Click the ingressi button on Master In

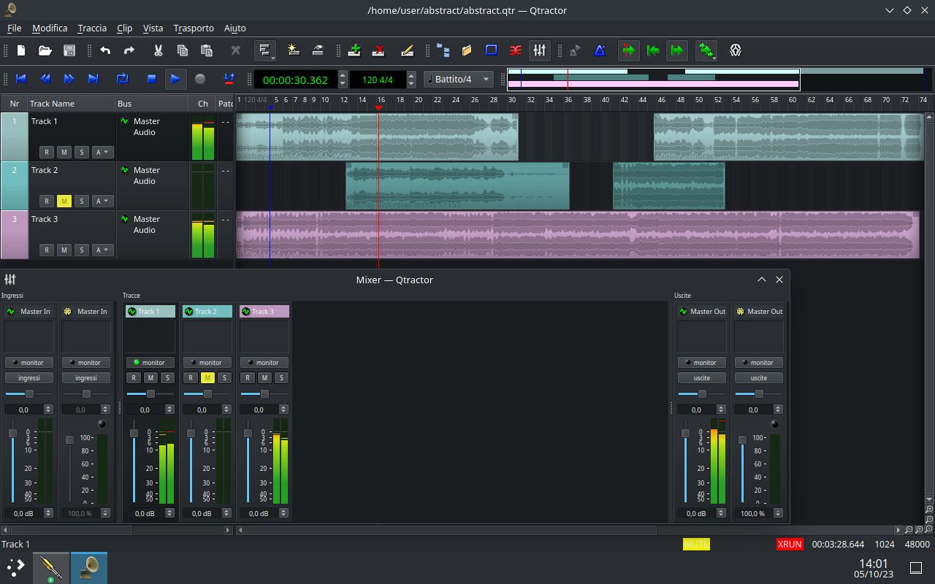click(29, 378)
